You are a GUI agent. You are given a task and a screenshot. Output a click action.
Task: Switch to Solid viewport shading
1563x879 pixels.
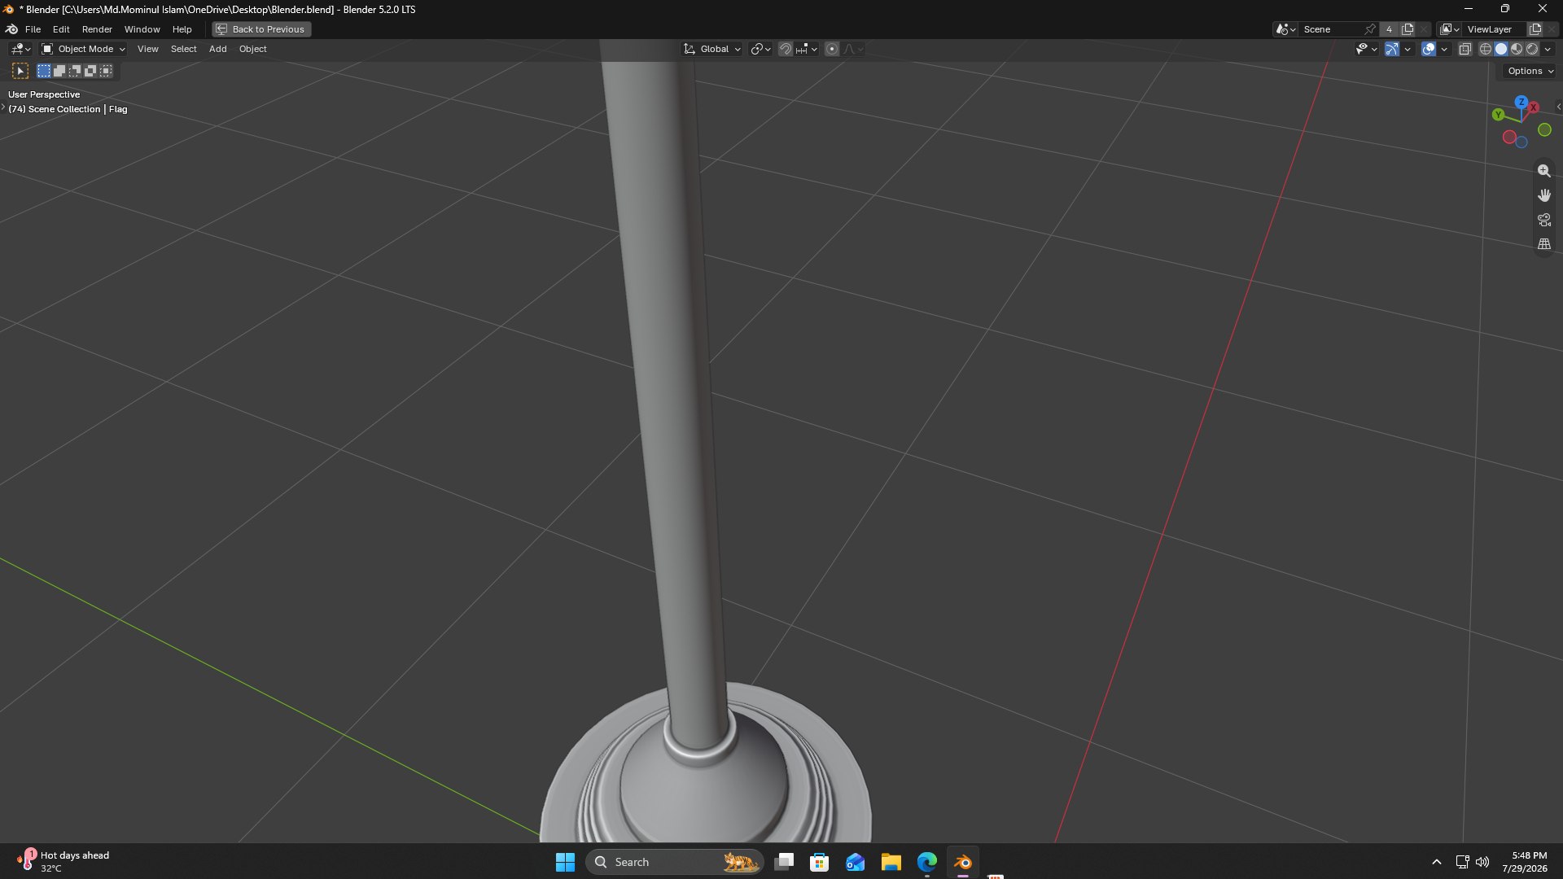click(x=1501, y=49)
